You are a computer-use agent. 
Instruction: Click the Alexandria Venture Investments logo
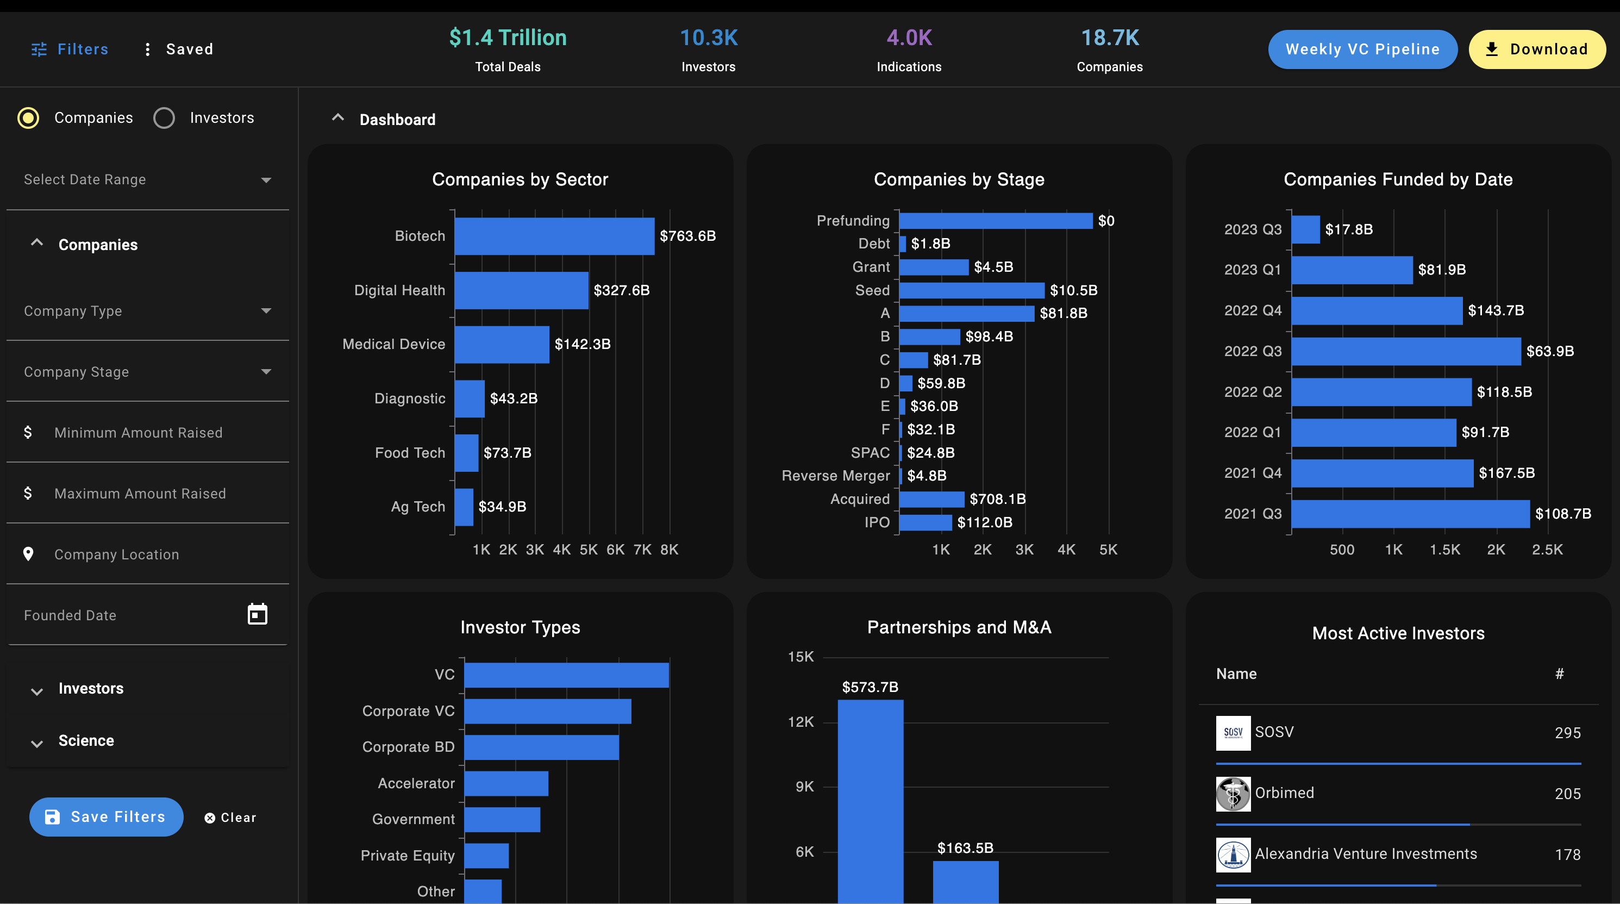(x=1233, y=855)
